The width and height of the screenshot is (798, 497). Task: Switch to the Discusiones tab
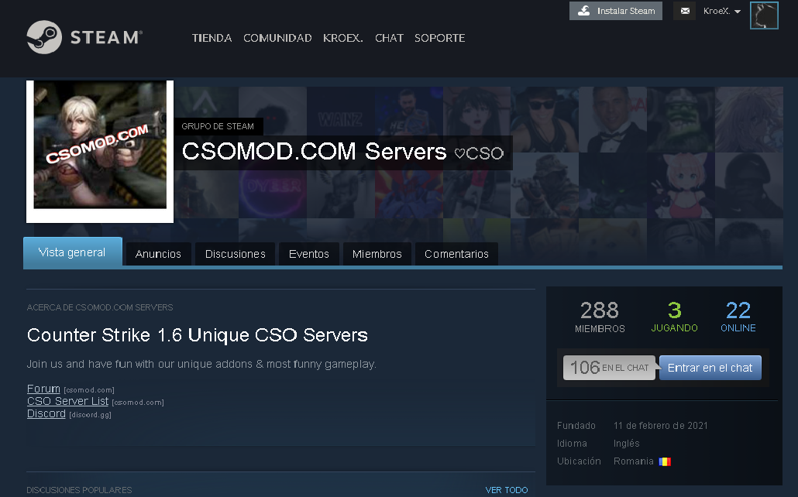(x=235, y=254)
